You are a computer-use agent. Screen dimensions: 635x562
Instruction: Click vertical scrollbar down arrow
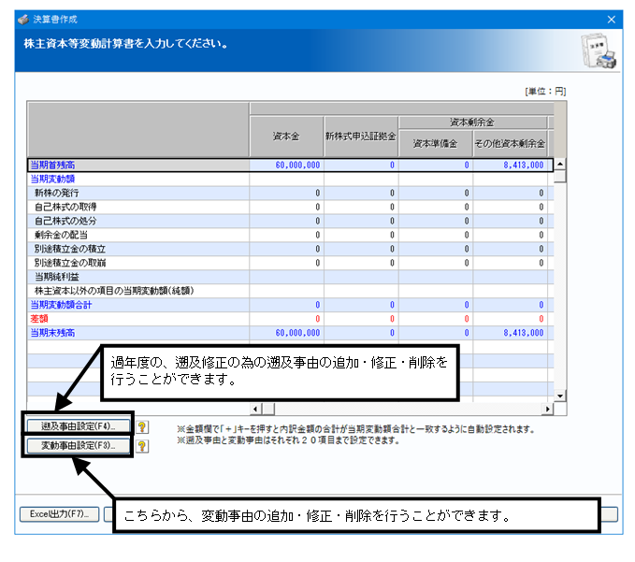(x=560, y=396)
